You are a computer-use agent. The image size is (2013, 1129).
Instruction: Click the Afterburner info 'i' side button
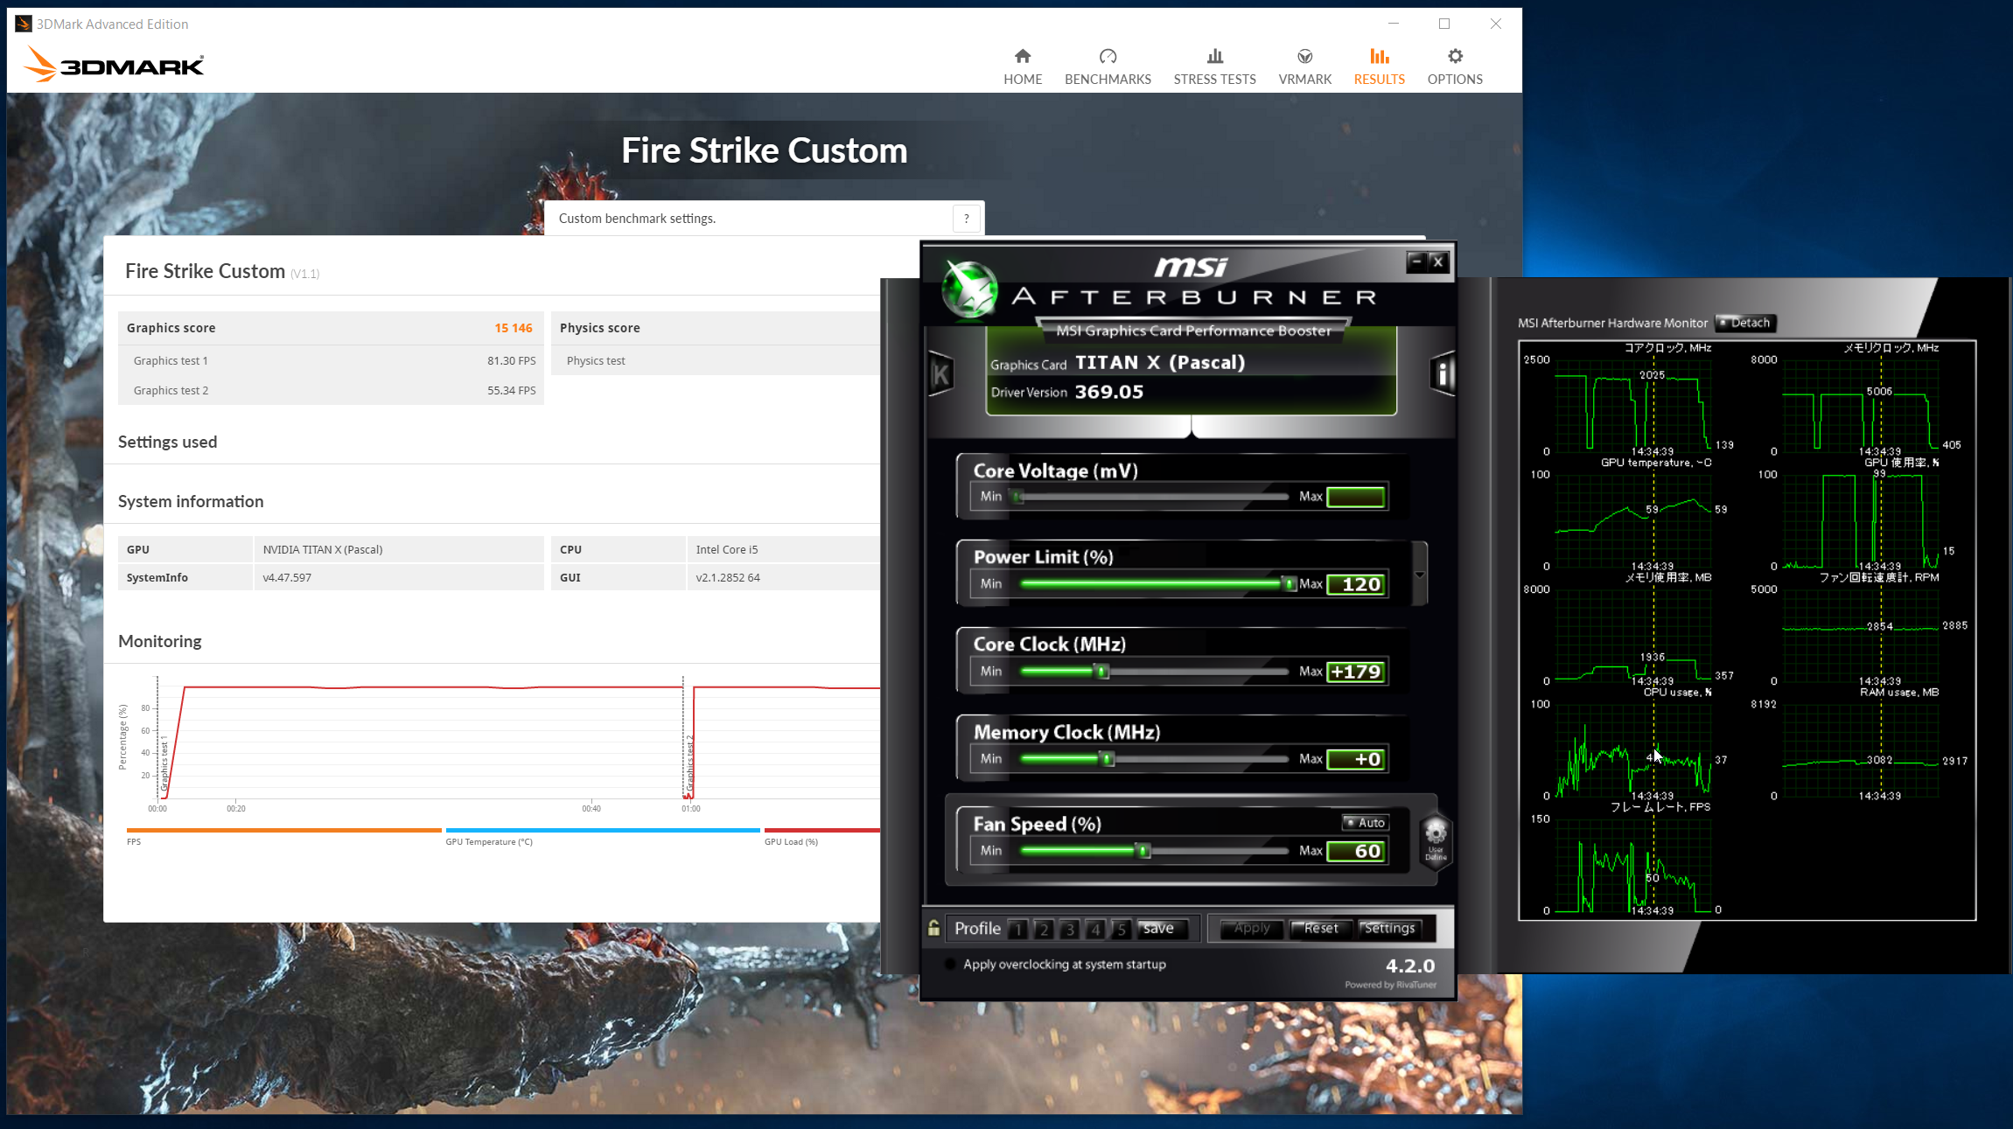pyautogui.click(x=1443, y=374)
